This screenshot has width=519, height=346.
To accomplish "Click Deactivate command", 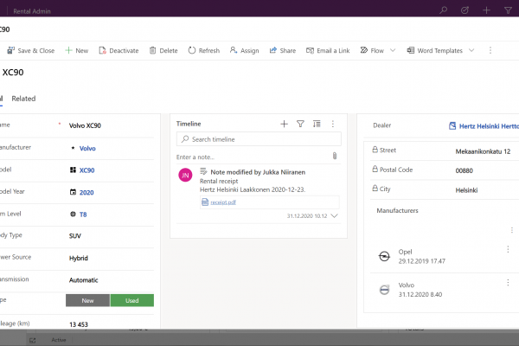I will click(119, 50).
